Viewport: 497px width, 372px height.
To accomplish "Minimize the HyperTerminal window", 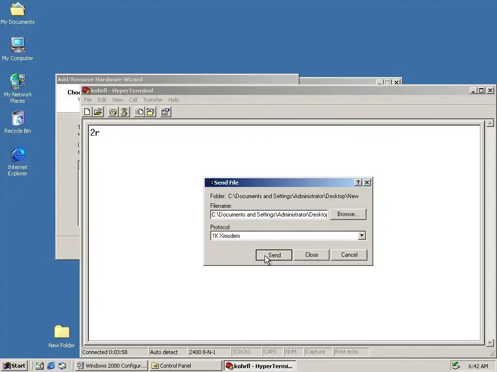I will pyautogui.click(x=474, y=91).
